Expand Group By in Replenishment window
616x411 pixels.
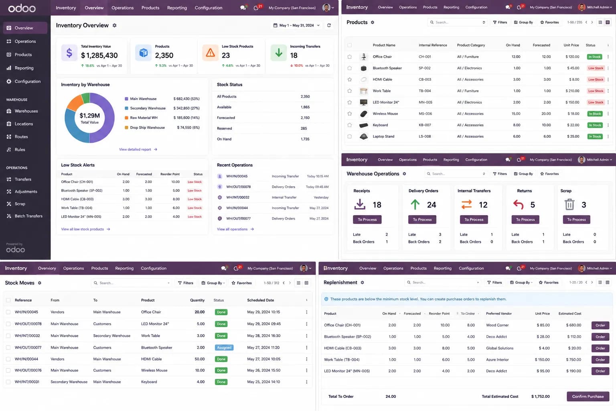521,283
